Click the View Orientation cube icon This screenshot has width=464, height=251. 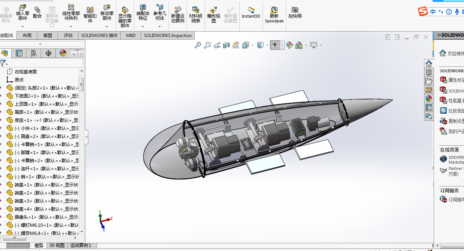pos(246,45)
